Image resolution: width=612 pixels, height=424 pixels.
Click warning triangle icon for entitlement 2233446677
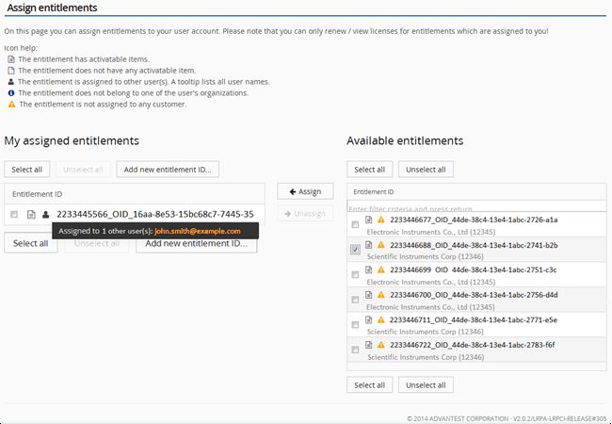point(381,220)
